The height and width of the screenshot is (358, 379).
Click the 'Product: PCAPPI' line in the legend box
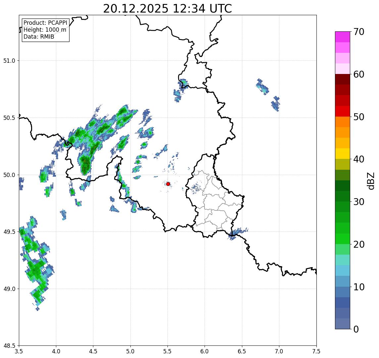[45, 23]
